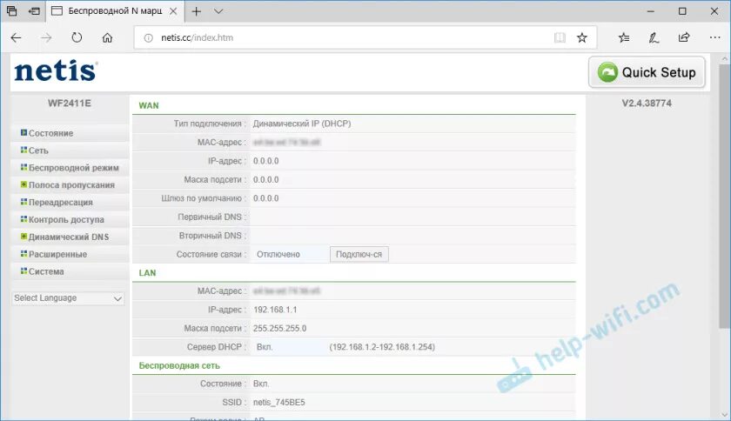Click scrollbar down arrow
The width and height of the screenshot is (731, 421).
(x=724, y=414)
